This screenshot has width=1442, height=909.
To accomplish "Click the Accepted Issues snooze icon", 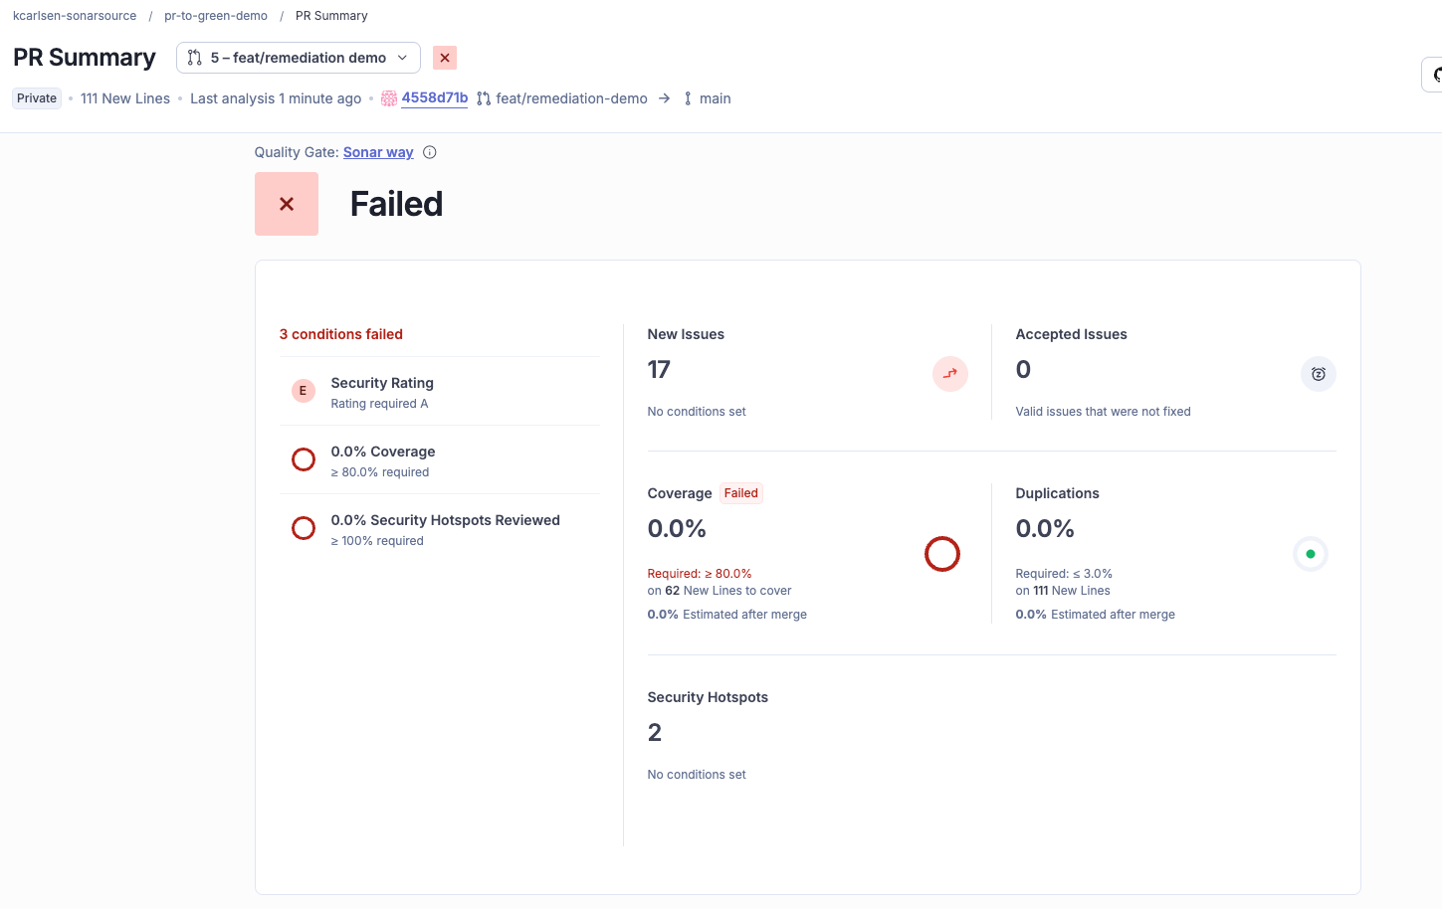I will [x=1318, y=374].
